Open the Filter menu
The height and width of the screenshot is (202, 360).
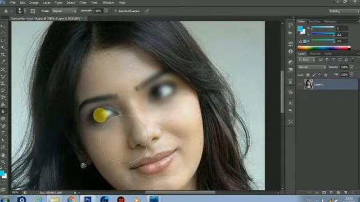[x=83, y=3]
